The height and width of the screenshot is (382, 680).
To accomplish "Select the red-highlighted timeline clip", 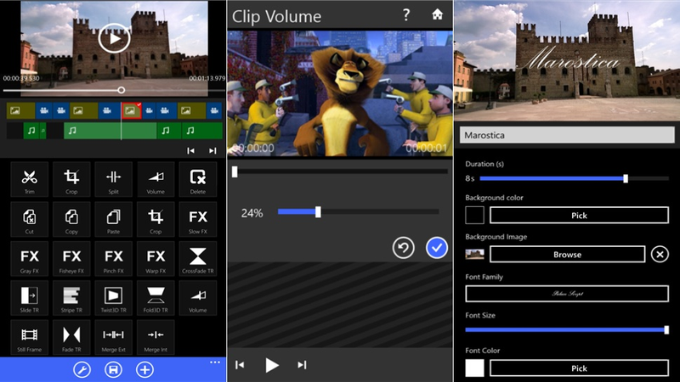I will coord(132,111).
